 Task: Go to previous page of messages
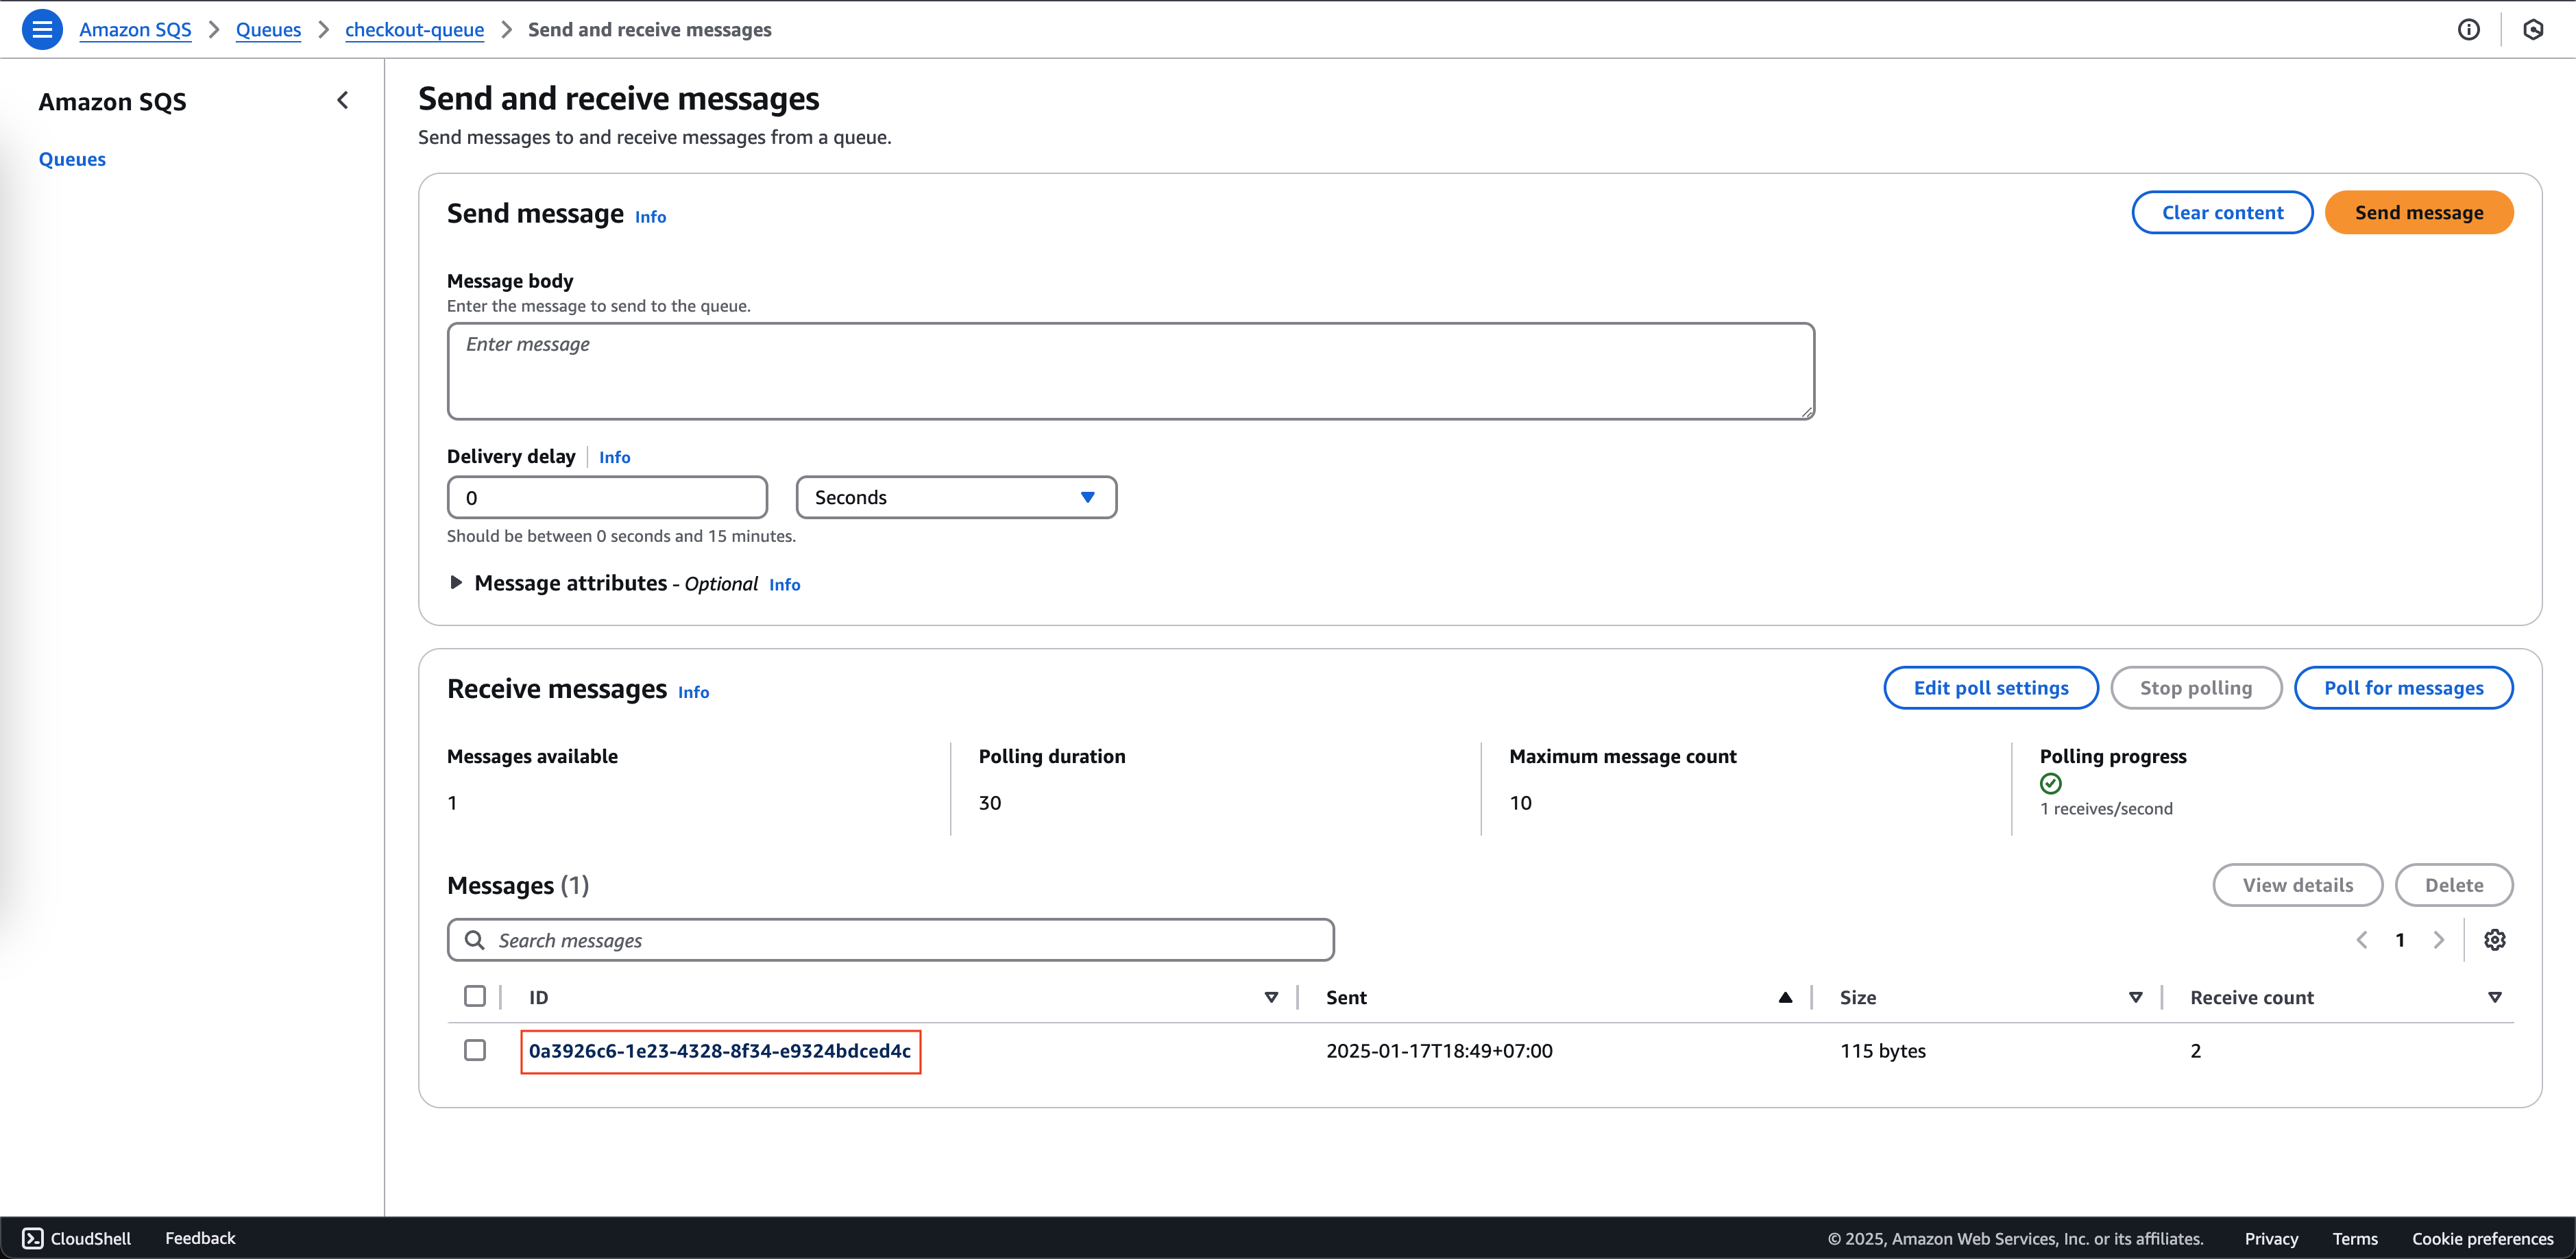2362,940
